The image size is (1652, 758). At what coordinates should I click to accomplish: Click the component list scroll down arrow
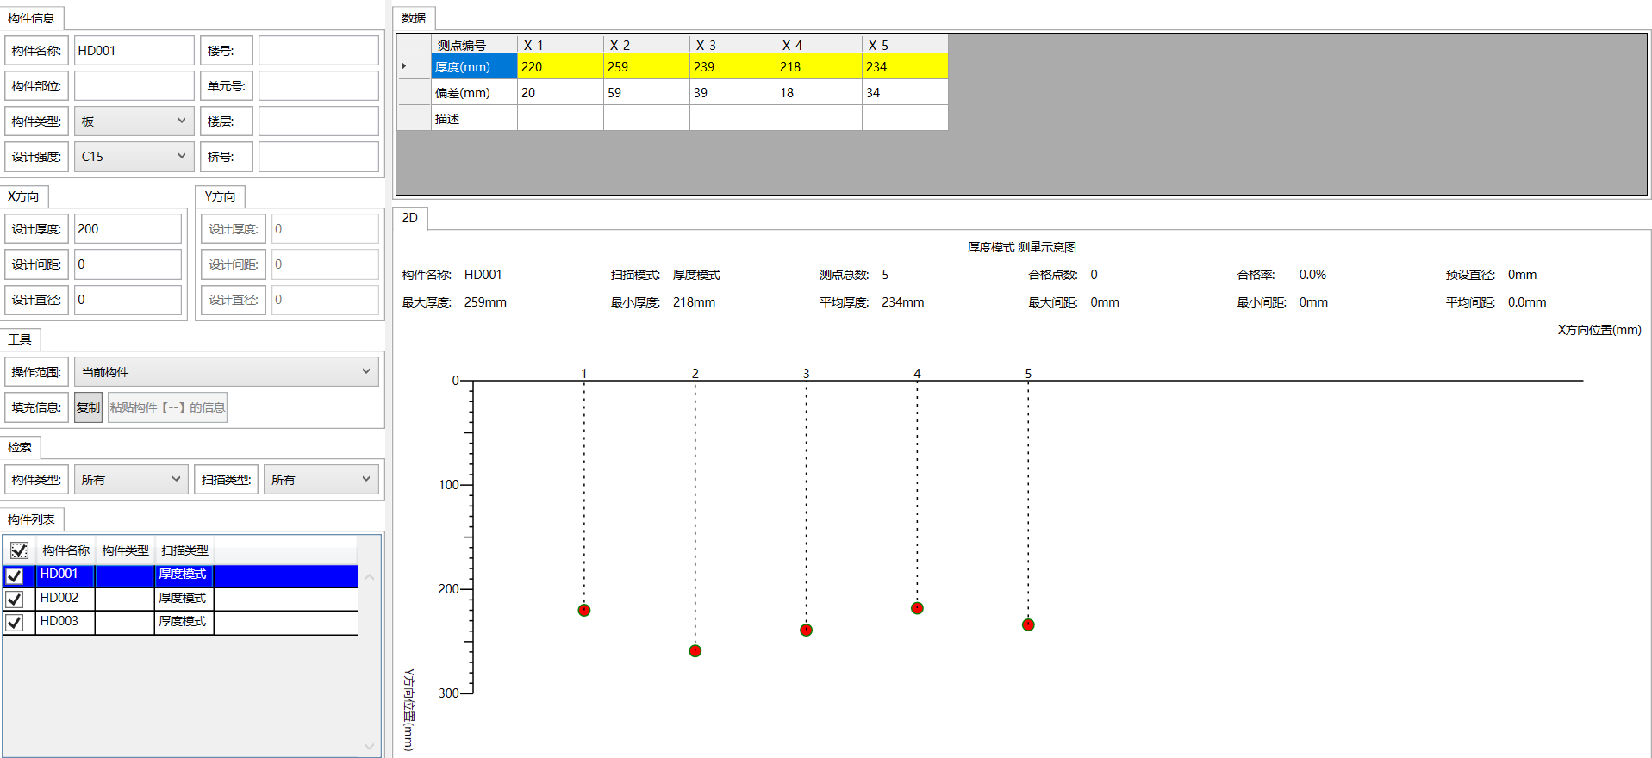pos(369,746)
